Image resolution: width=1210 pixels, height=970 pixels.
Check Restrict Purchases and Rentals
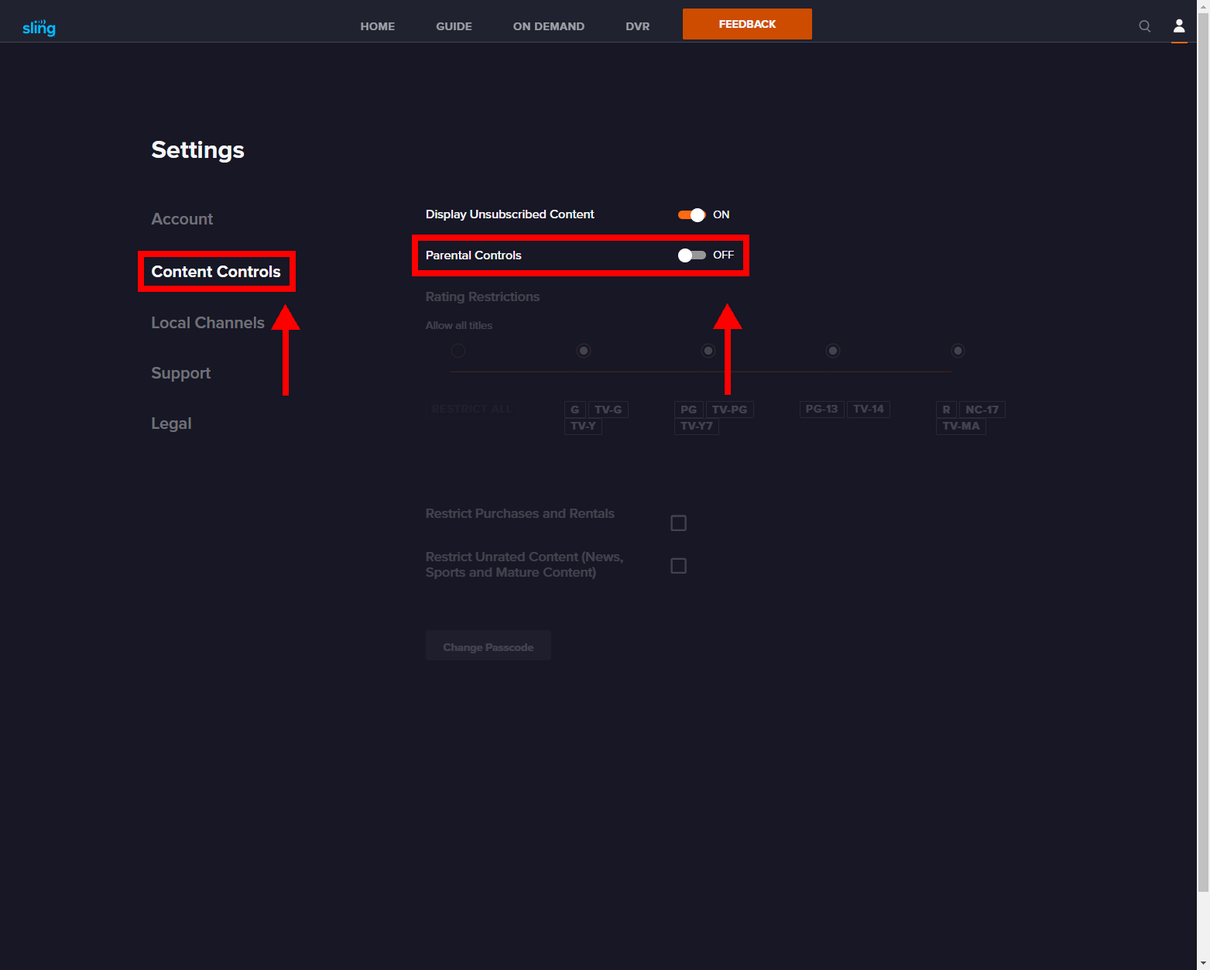(678, 523)
